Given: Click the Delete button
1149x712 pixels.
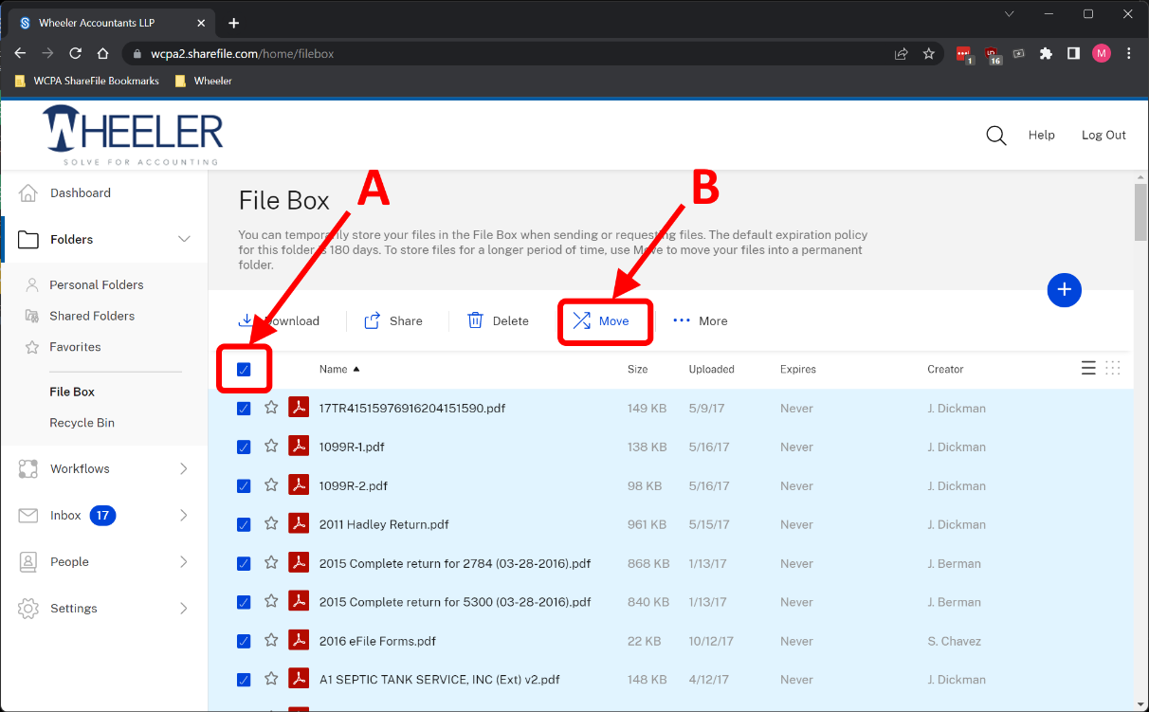Looking at the screenshot, I should (499, 320).
